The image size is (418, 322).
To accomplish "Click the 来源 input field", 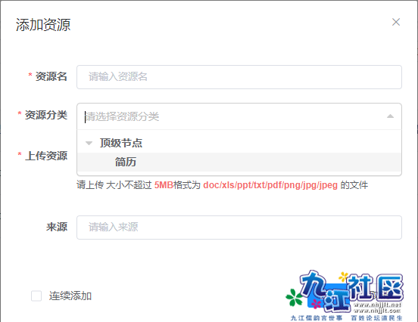I will [x=239, y=228].
